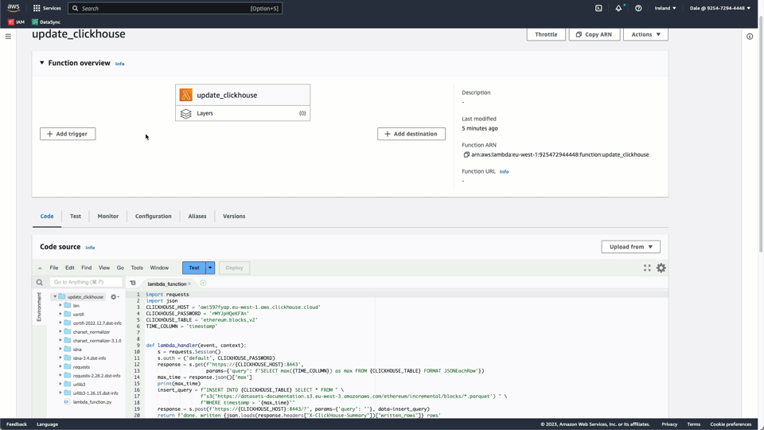Open the notifications bell

click(x=618, y=8)
